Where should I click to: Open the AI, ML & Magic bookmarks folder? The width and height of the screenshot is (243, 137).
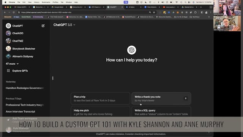point(181,17)
